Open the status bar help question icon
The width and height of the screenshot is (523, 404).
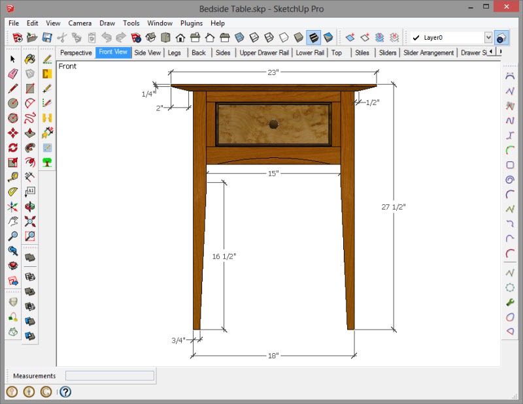(x=65, y=392)
